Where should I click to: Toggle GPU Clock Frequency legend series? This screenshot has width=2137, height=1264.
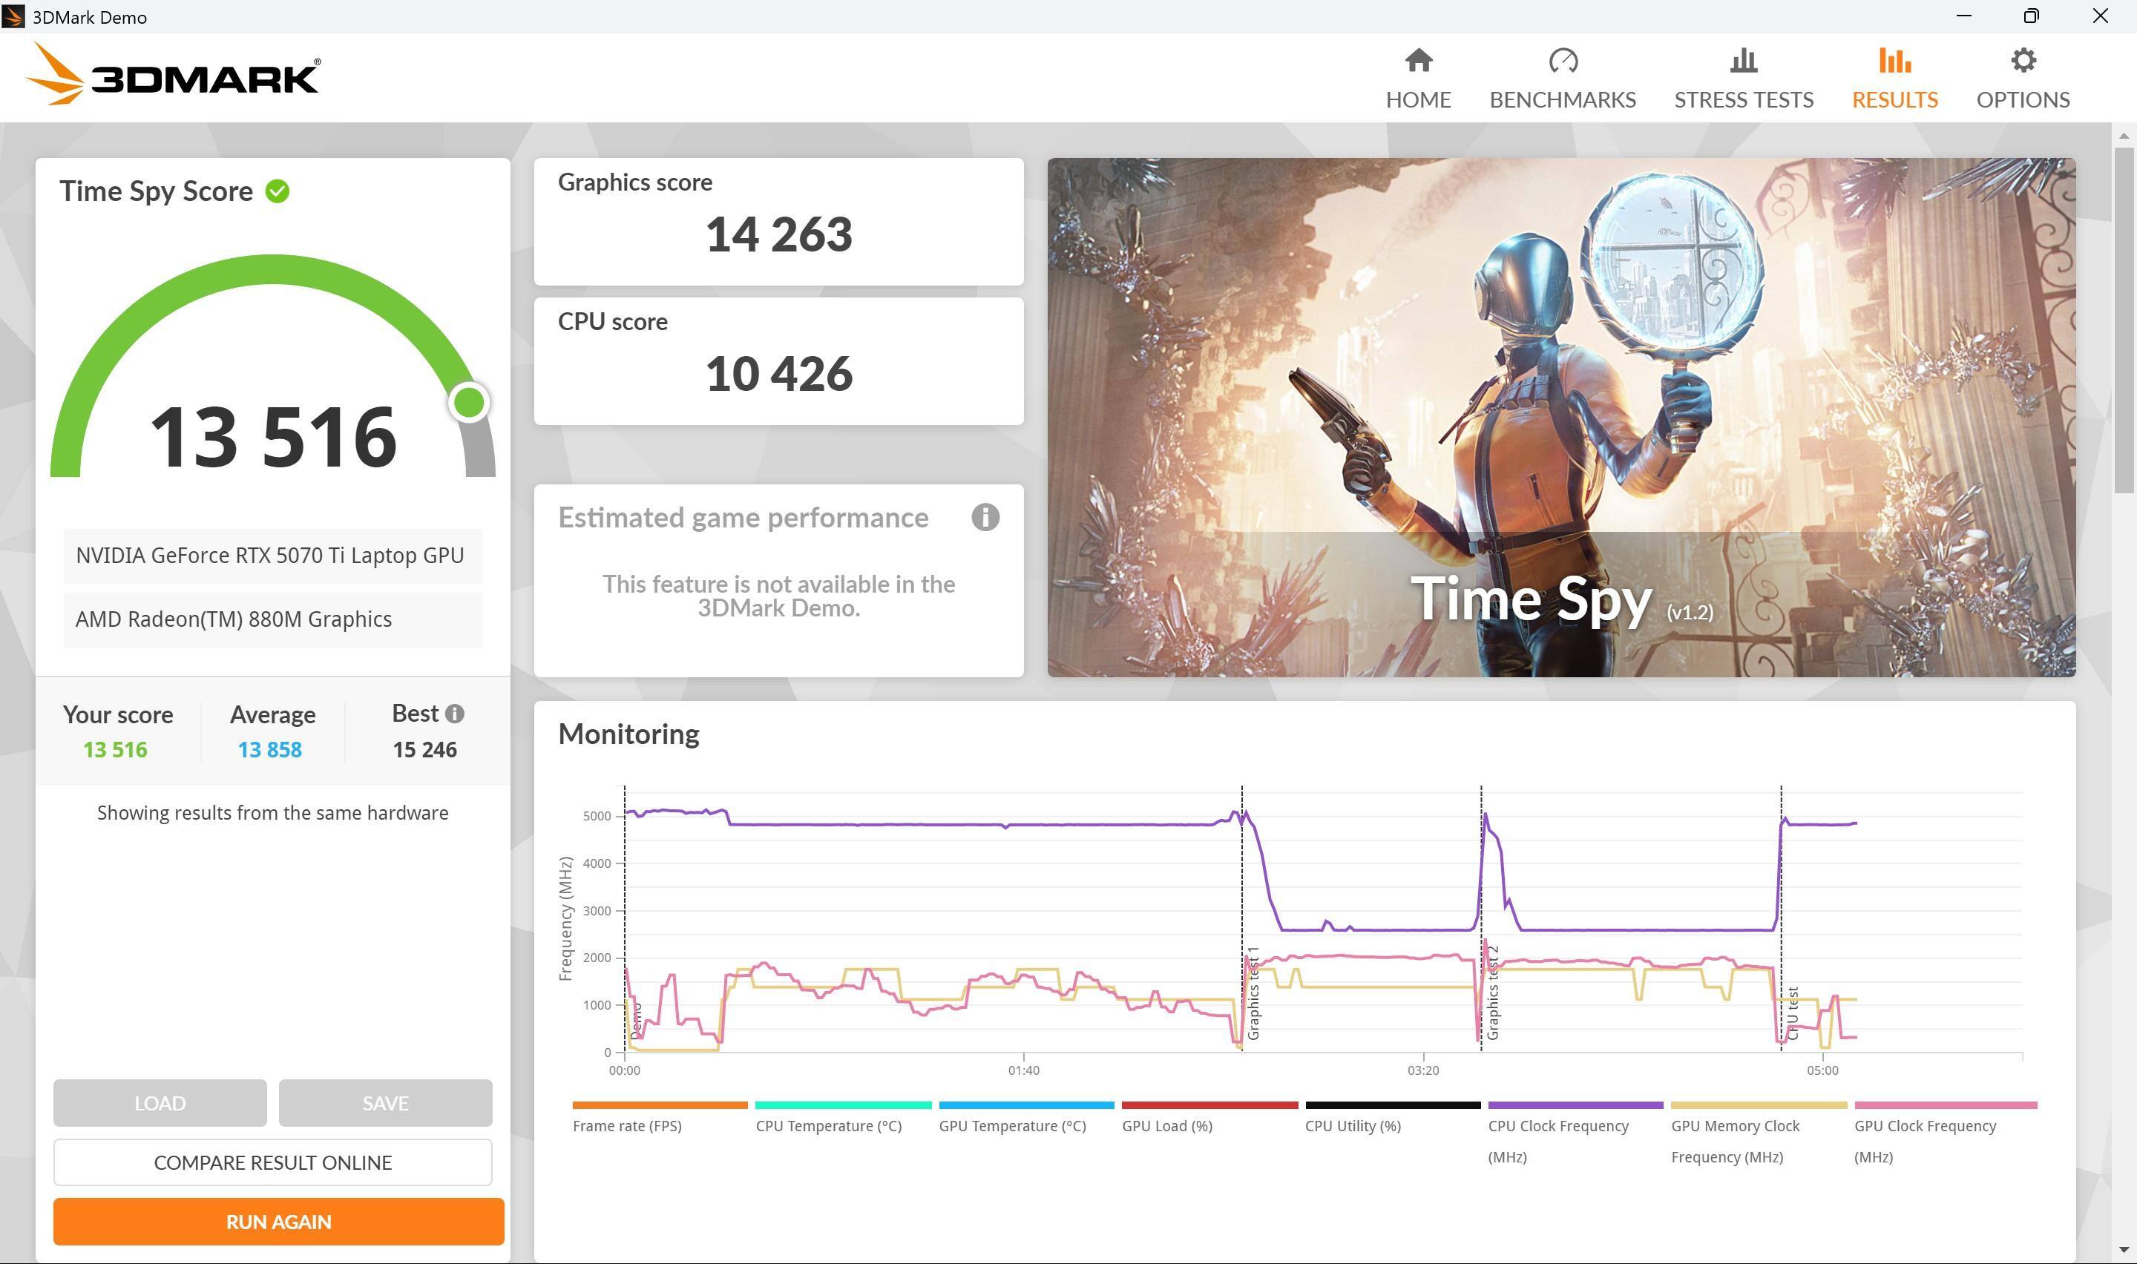pos(1925,1126)
